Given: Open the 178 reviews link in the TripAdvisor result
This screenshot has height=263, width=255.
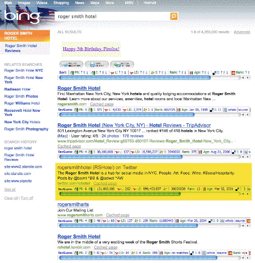Looking at the screenshot, I should pos(133,136).
